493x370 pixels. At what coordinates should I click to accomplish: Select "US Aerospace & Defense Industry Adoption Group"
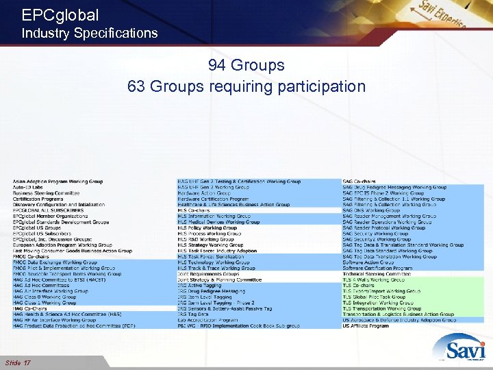click(399, 320)
